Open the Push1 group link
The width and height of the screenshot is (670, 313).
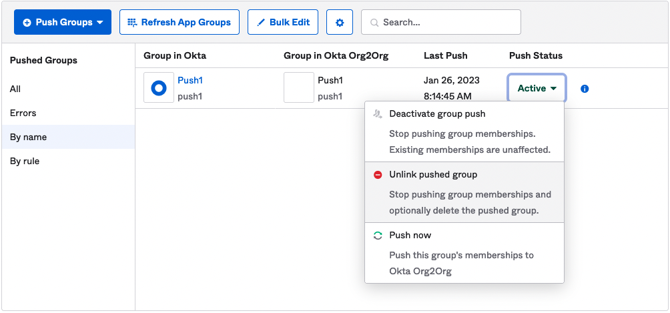pos(190,80)
